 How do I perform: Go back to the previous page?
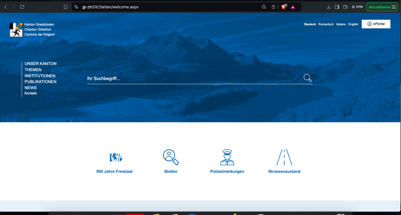(5, 7)
